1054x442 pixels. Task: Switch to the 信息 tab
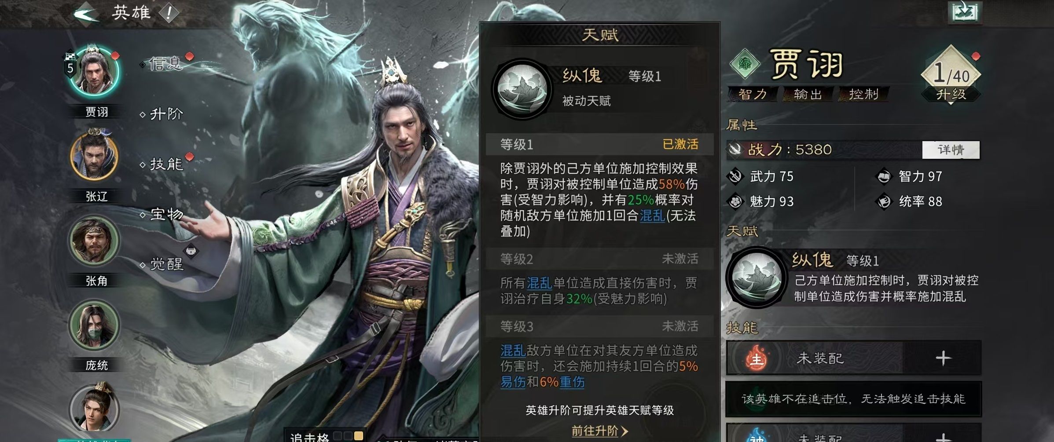coord(165,64)
